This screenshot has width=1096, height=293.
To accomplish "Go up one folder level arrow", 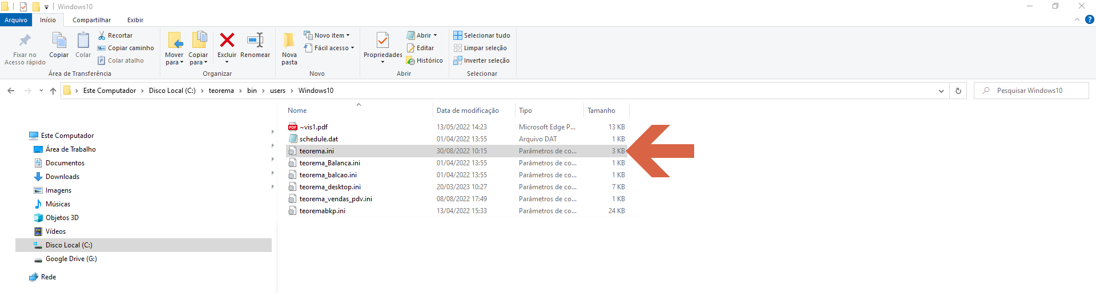I will [x=53, y=91].
